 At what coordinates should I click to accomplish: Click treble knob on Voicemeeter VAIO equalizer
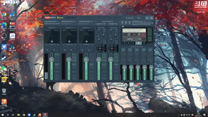click(99, 32)
